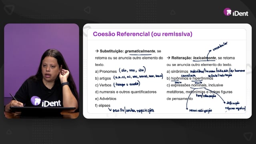
Task: Click the underlined word "lexicalmente"
Action: (x=204, y=58)
